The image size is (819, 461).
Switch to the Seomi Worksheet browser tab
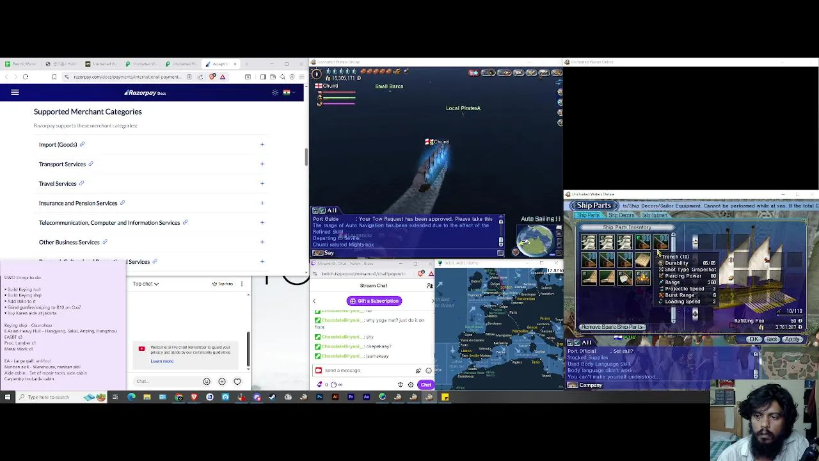pos(20,64)
